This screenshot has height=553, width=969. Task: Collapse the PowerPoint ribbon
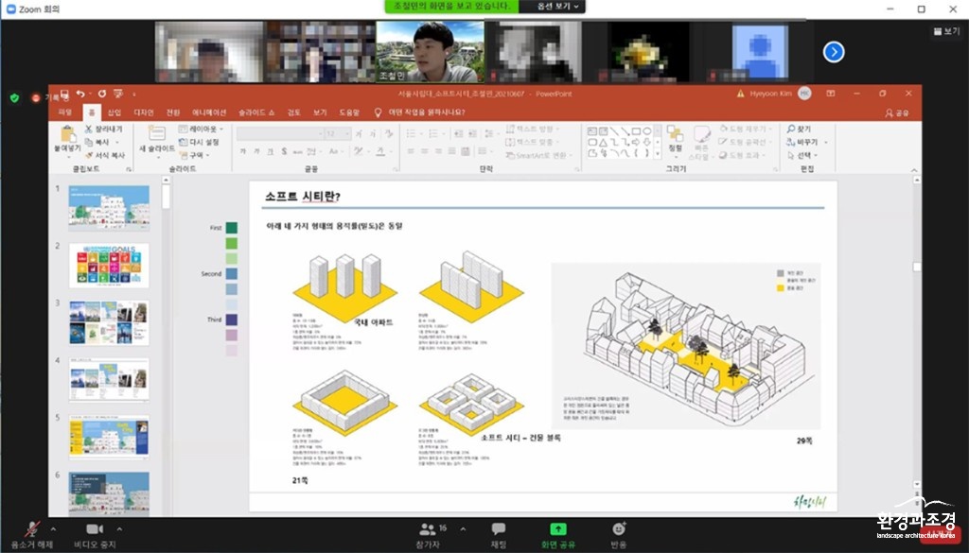coord(914,170)
